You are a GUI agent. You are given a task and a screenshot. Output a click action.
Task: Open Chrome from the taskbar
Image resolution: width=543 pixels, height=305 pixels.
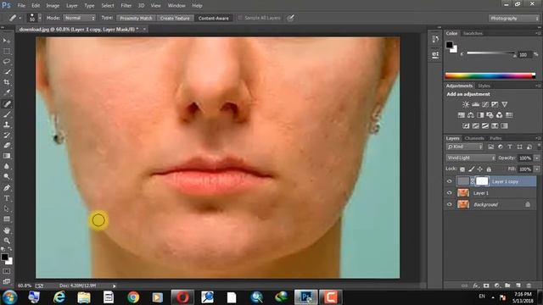(133, 297)
